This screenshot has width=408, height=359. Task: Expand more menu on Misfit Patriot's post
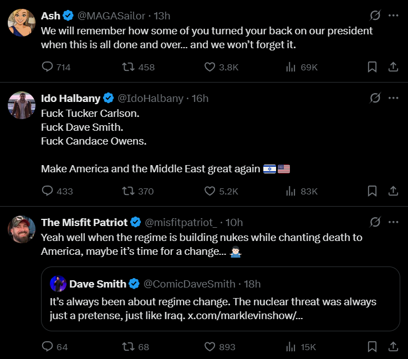point(393,222)
